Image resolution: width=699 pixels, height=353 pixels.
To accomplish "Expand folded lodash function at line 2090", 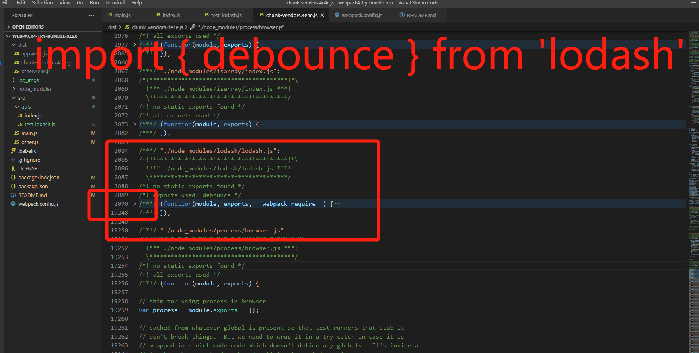I will coord(134,204).
